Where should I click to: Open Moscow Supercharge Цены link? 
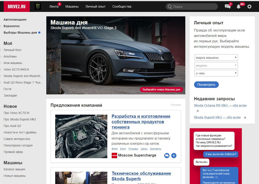(144, 149)
